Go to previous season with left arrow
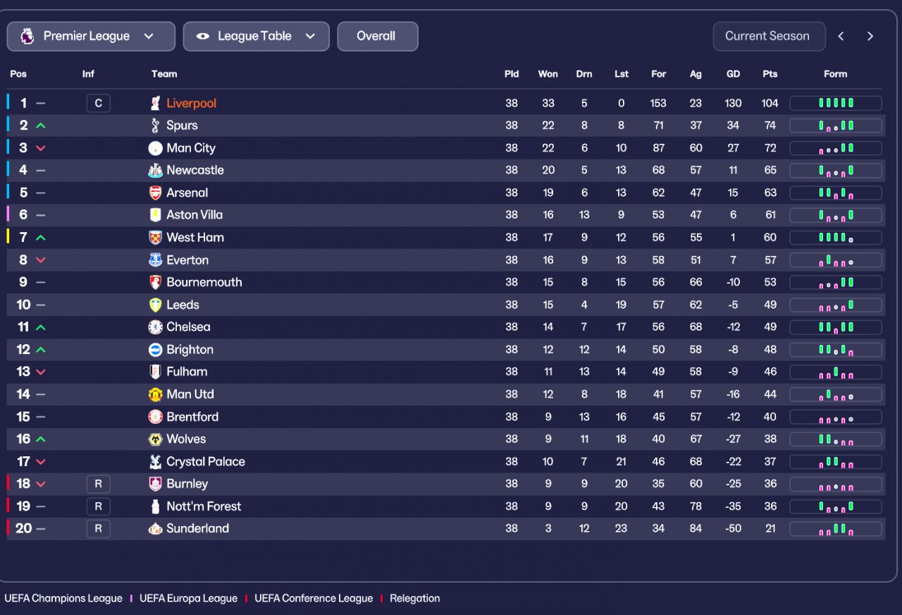 [841, 37]
